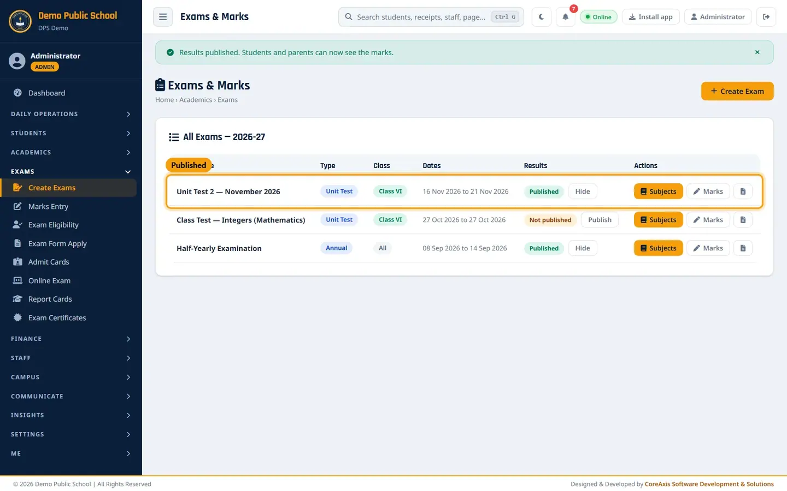Screen dimensions: 787x491
Task: Open Subjects for Half-Yearly Examination
Action: point(658,248)
